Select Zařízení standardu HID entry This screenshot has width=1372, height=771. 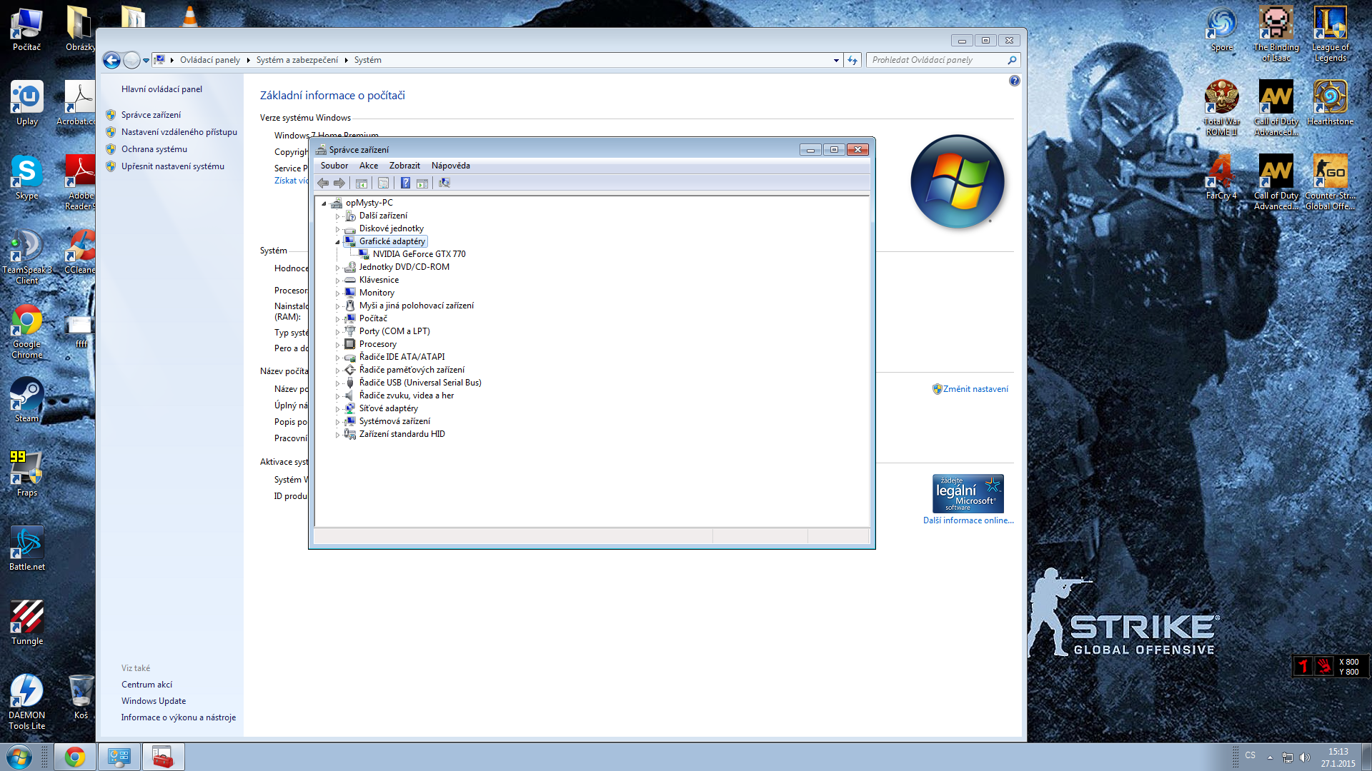(x=402, y=434)
